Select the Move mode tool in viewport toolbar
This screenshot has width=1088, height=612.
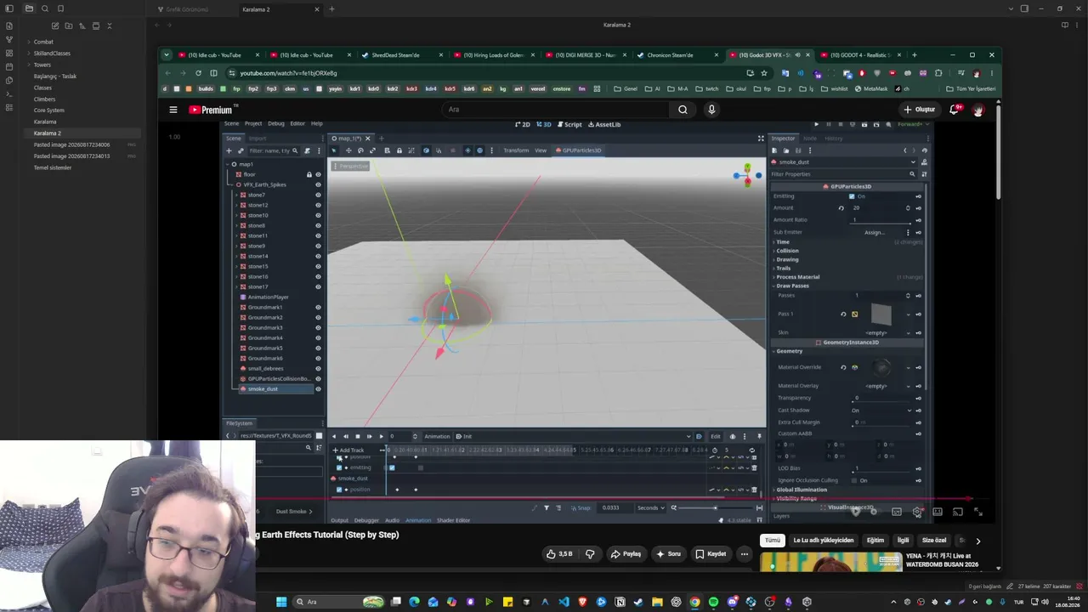tap(348, 150)
